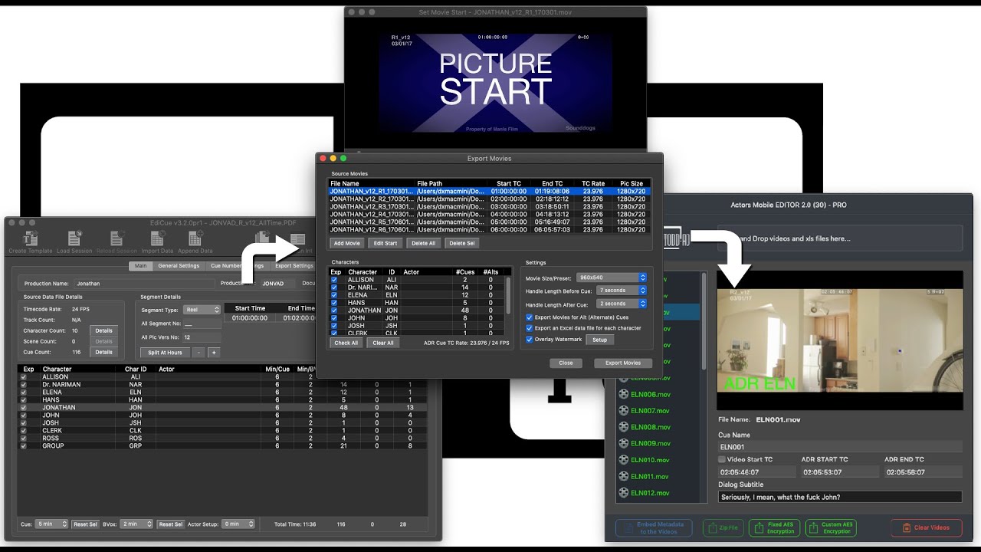Click the All Pic Vers No field
This screenshot has height=552, width=981.
(x=202, y=337)
